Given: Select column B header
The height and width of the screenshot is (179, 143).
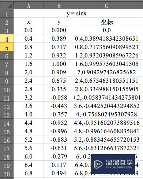Looking at the screenshot, I should (x=59, y=5).
